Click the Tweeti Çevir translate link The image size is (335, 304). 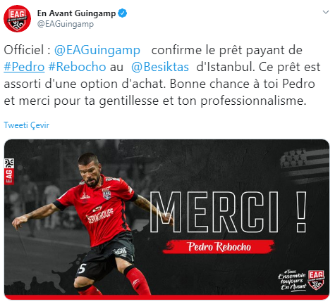coord(27,125)
